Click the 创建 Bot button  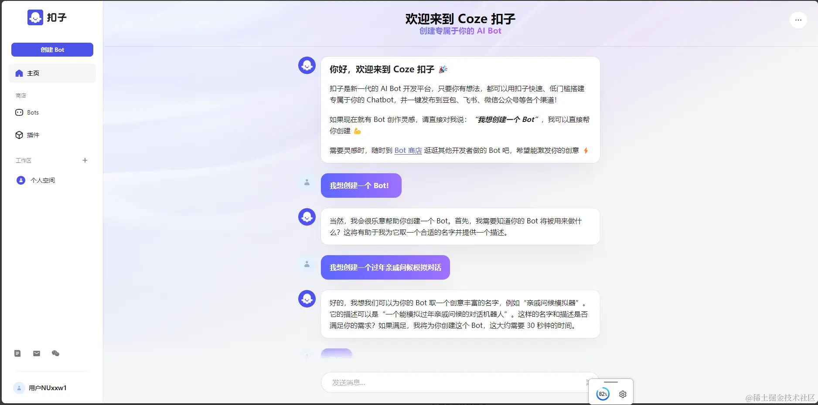(52, 50)
